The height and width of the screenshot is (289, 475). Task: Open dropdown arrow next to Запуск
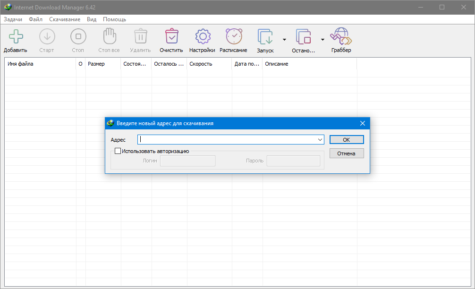click(284, 39)
